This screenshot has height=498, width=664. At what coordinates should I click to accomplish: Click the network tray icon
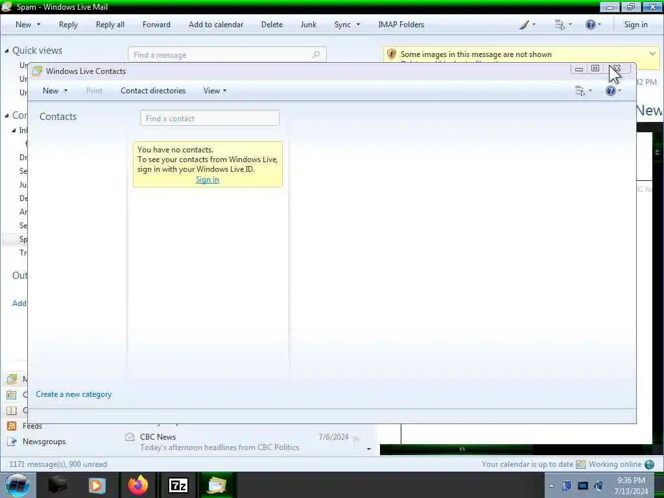pos(583,486)
